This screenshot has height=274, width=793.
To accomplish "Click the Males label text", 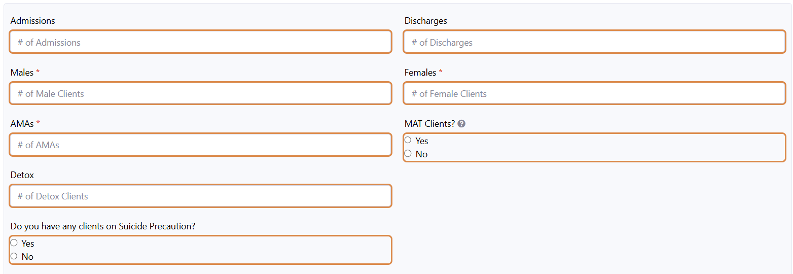I will pyautogui.click(x=22, y=73).
